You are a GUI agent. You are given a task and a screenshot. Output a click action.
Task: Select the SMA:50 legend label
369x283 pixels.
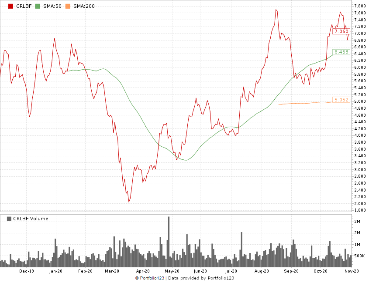click(x=52, y=6)
